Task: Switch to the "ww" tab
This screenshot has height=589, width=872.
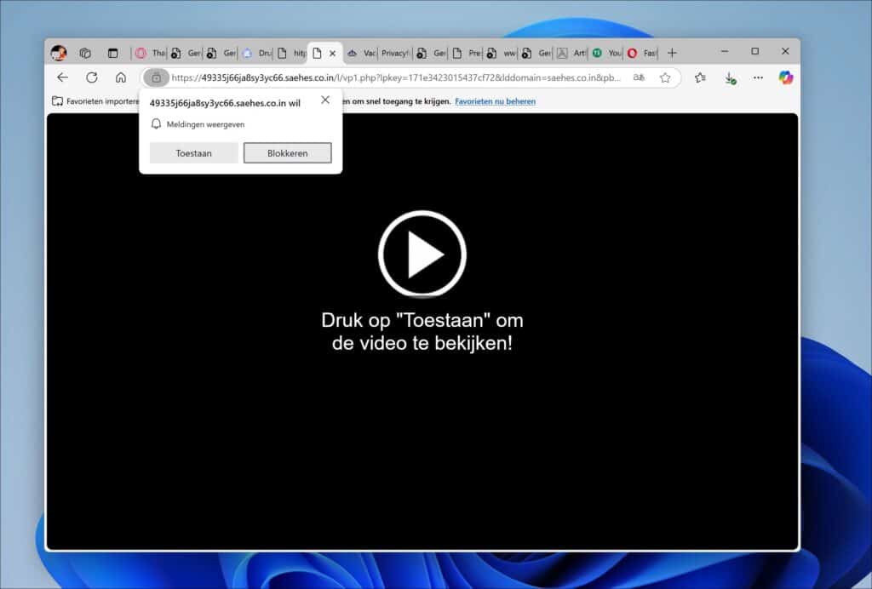Action: pos(501,54)
